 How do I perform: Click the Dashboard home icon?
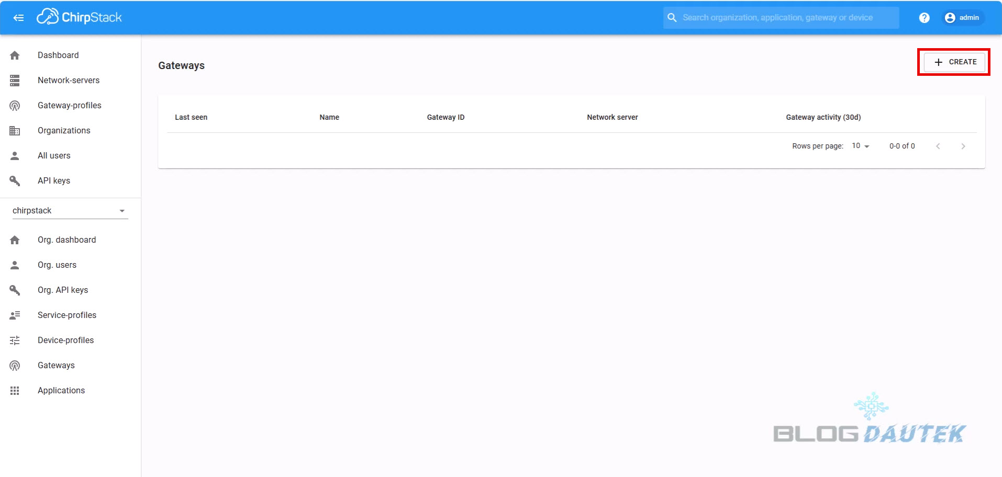(x=15, y=55)
